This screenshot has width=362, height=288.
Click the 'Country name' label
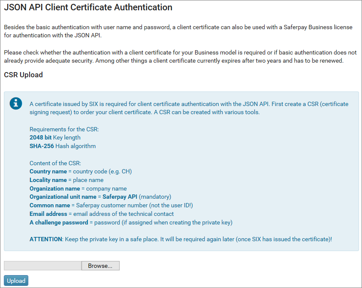tap(48, 171)
